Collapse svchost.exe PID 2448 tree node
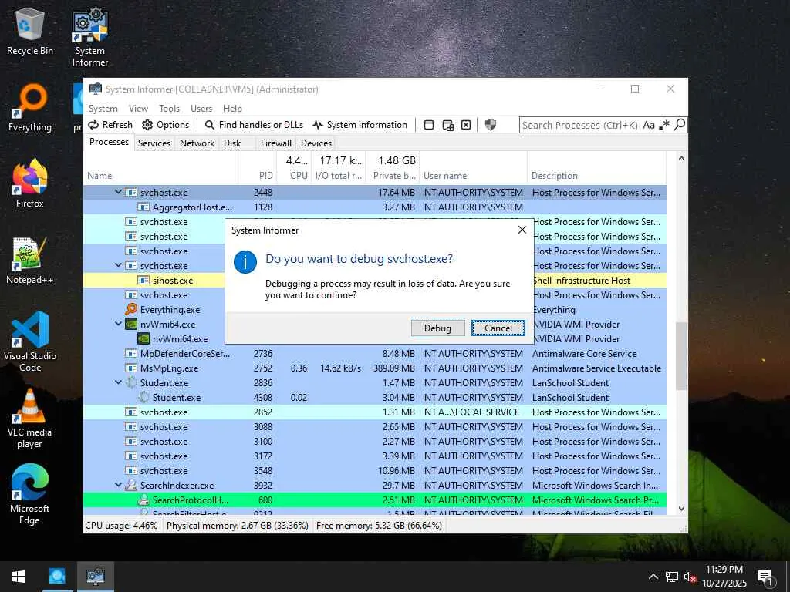This screenshot has height=592, width=790. pyautogui.click(x=118, y=192)
